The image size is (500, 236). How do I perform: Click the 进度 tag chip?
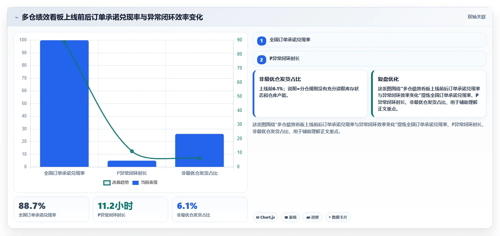[313, 217]
